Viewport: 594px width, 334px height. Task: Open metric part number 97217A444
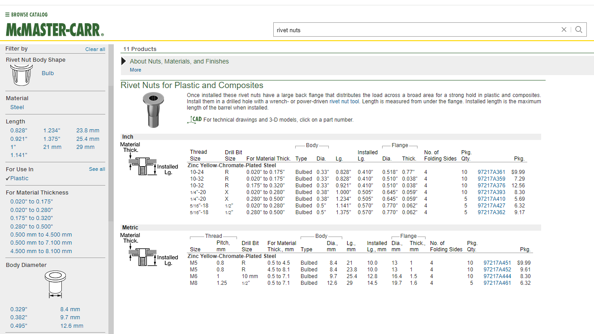tap(497, 276)
